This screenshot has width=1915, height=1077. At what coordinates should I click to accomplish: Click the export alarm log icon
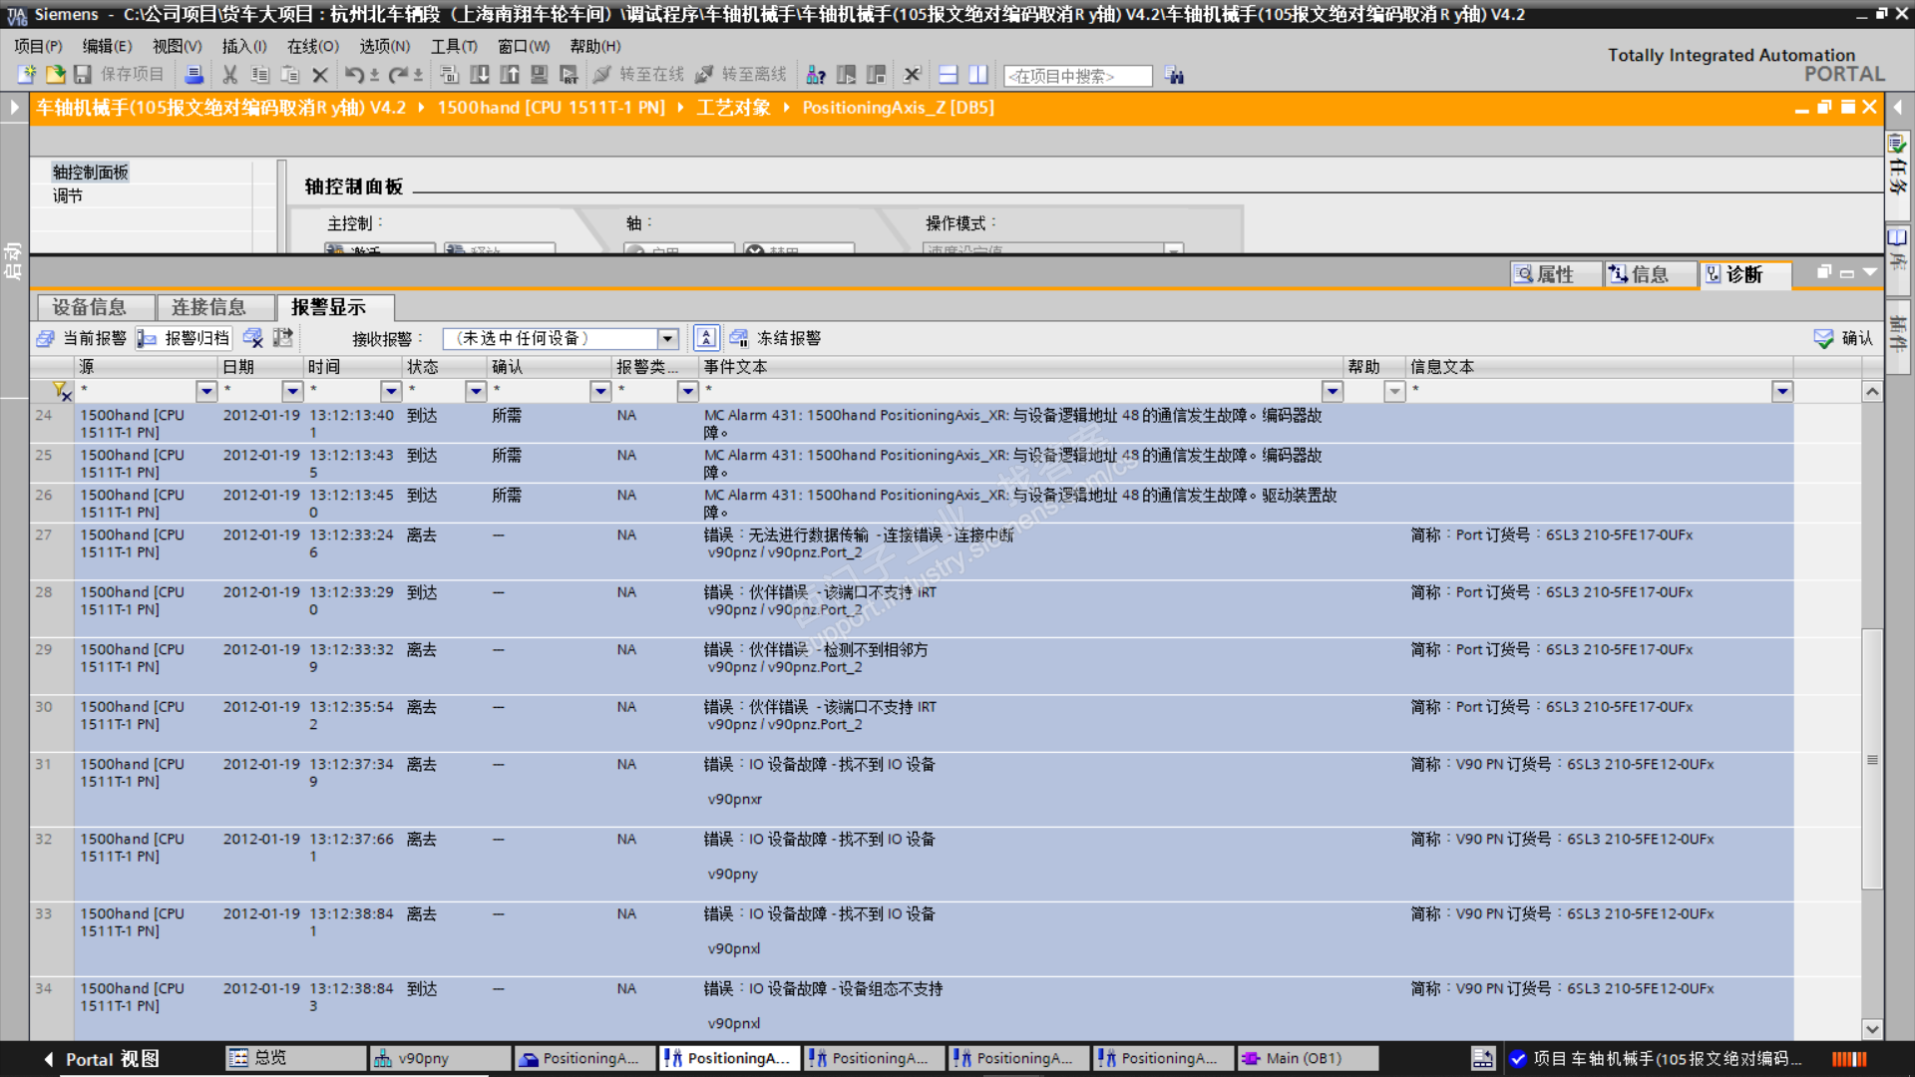[283, 338]
